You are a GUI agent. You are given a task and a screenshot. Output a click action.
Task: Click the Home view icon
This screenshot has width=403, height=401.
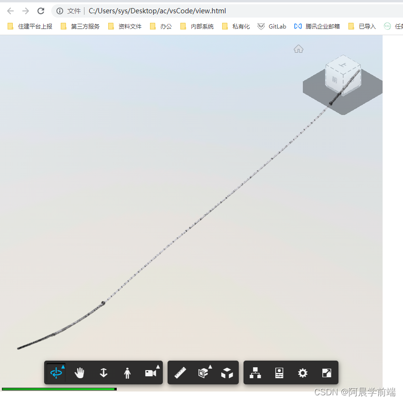coord(299,49)
